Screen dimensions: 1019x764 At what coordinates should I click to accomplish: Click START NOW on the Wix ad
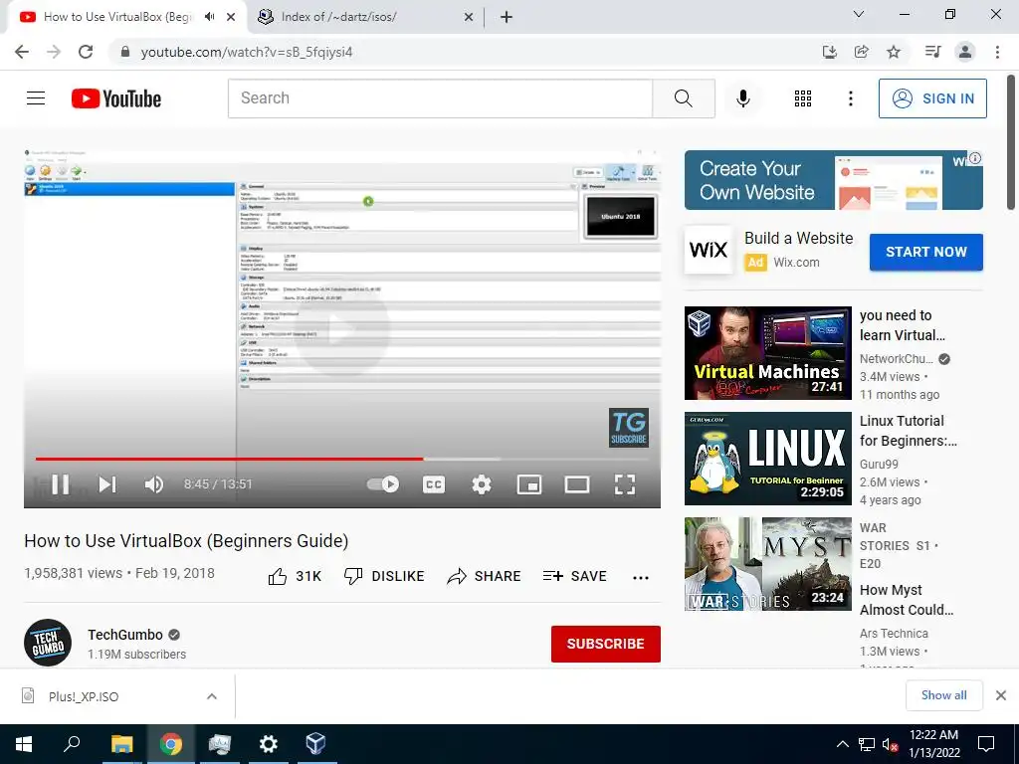[x=926, y=252]
